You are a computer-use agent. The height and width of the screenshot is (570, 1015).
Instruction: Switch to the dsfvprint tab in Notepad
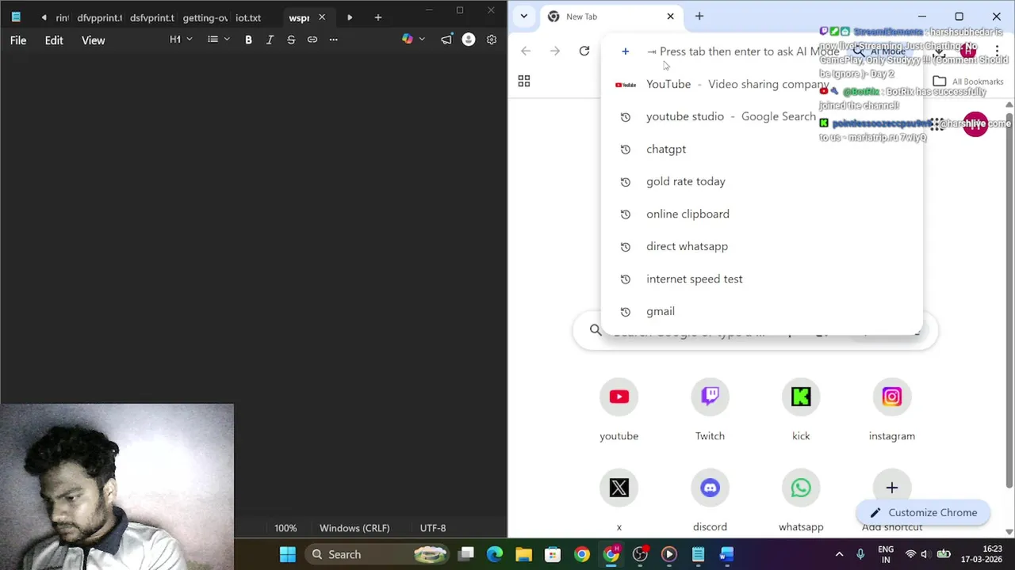(151, 17)
